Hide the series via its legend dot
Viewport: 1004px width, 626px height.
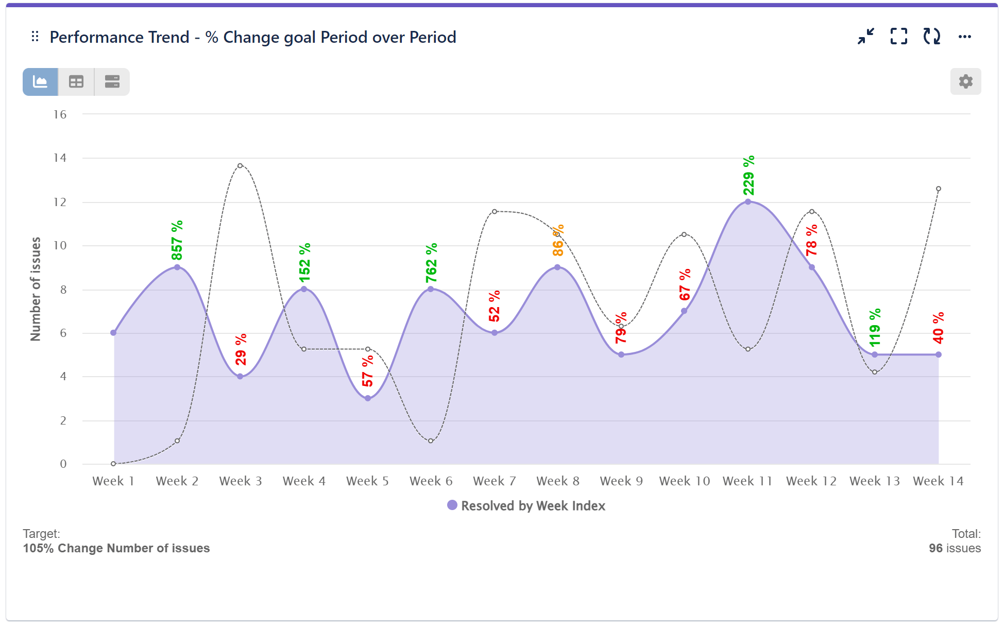pyautogui.click(x=452, y=505)
